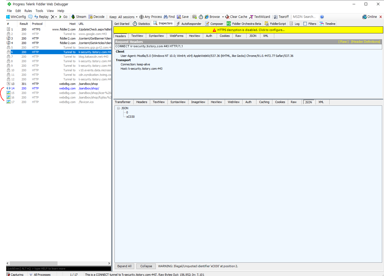Open the Tools menu
Screen dimensions: 384x276
(x=39, y=11)
